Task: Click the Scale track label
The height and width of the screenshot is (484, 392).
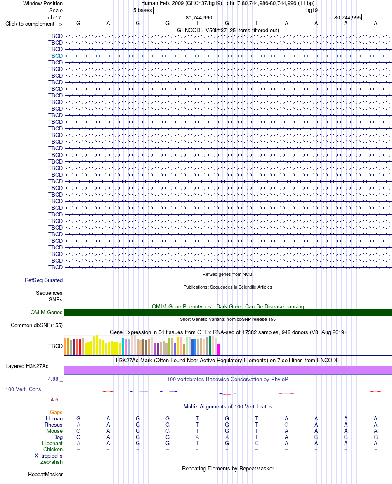Action: tap(56, 10)
